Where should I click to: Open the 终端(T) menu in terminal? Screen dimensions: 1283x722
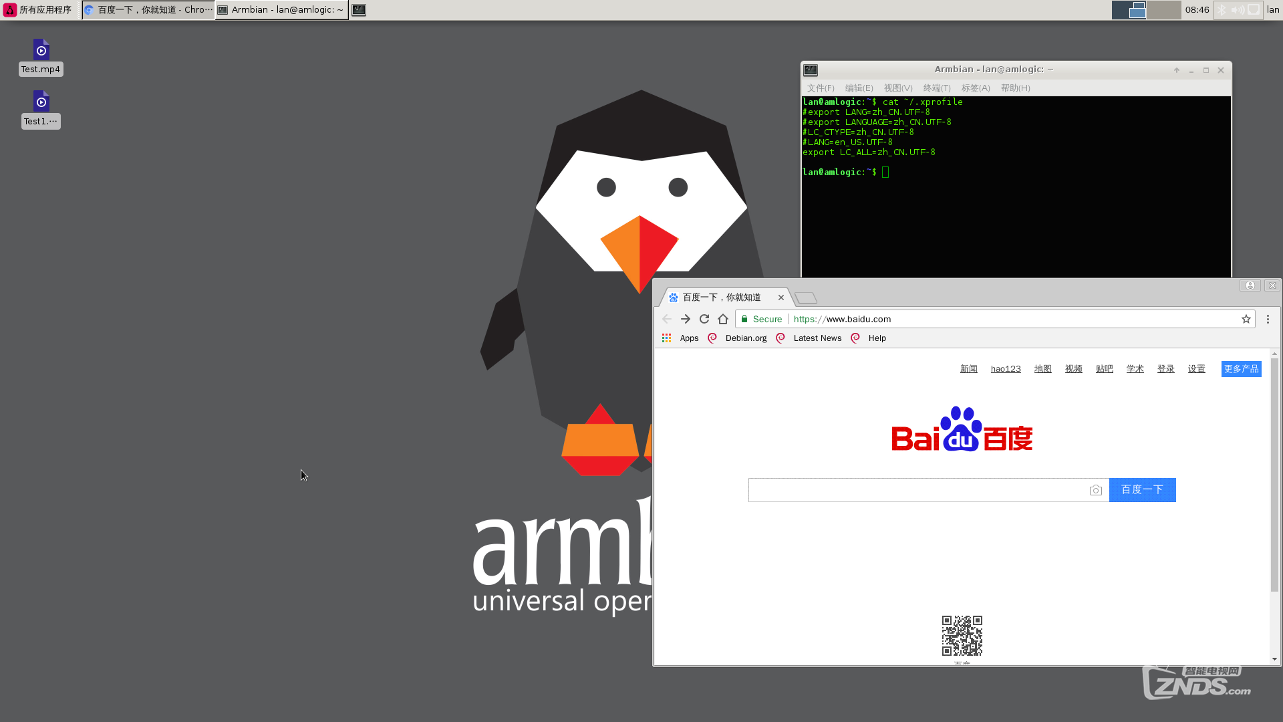click(937, 88)
